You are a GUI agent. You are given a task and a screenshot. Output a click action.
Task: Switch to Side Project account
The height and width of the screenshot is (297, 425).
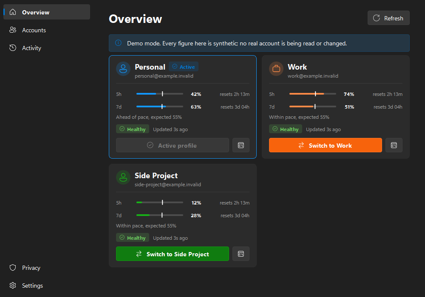pyautogui.click(x=173, y=254)
